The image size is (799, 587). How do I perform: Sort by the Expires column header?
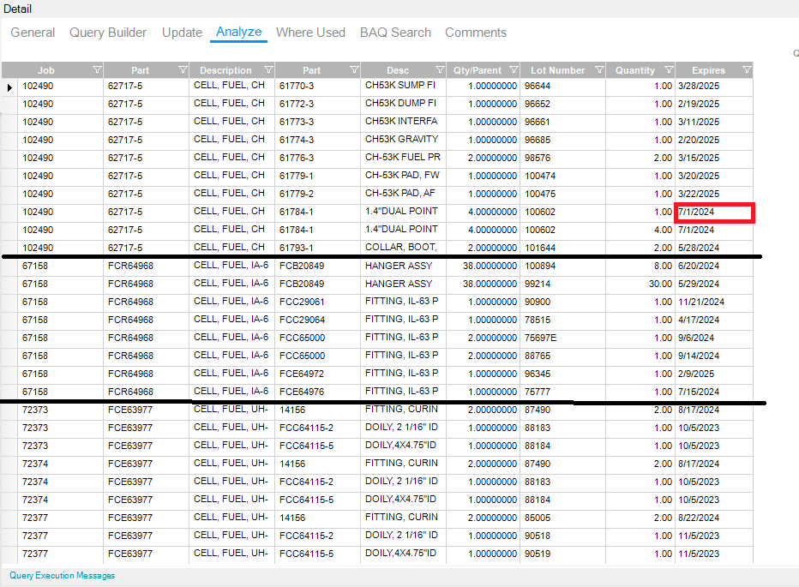pyautogui.click(x=708, y=70)
